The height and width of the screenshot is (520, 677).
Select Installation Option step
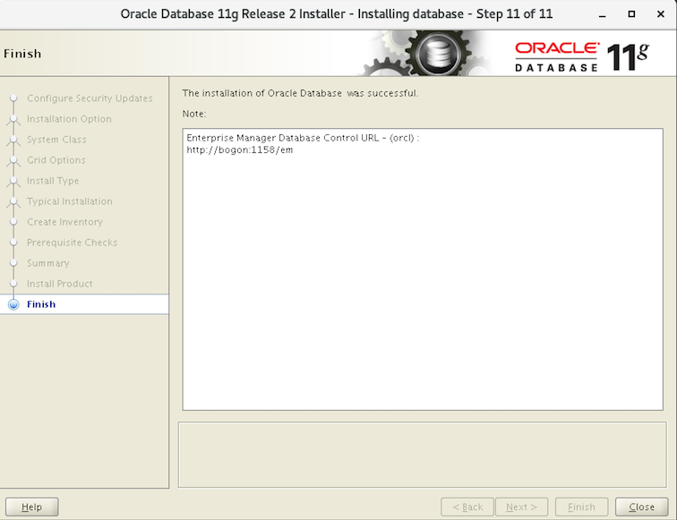tap(69, 119)
